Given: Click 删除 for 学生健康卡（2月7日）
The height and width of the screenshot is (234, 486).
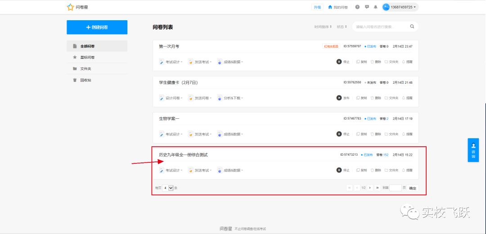Looking at the screenshot, I should click(x=376, y=98).
